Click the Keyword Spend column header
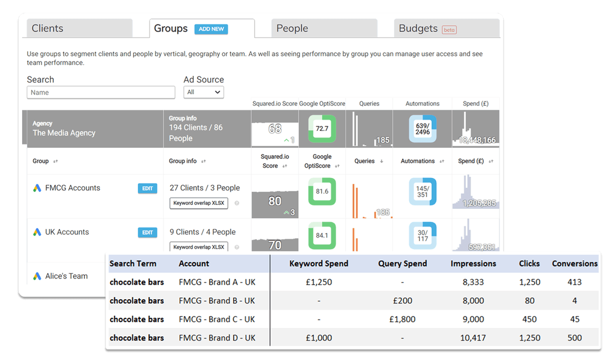Image resolution: width=609 pixels, height=360 pixels. coord(319,264)
